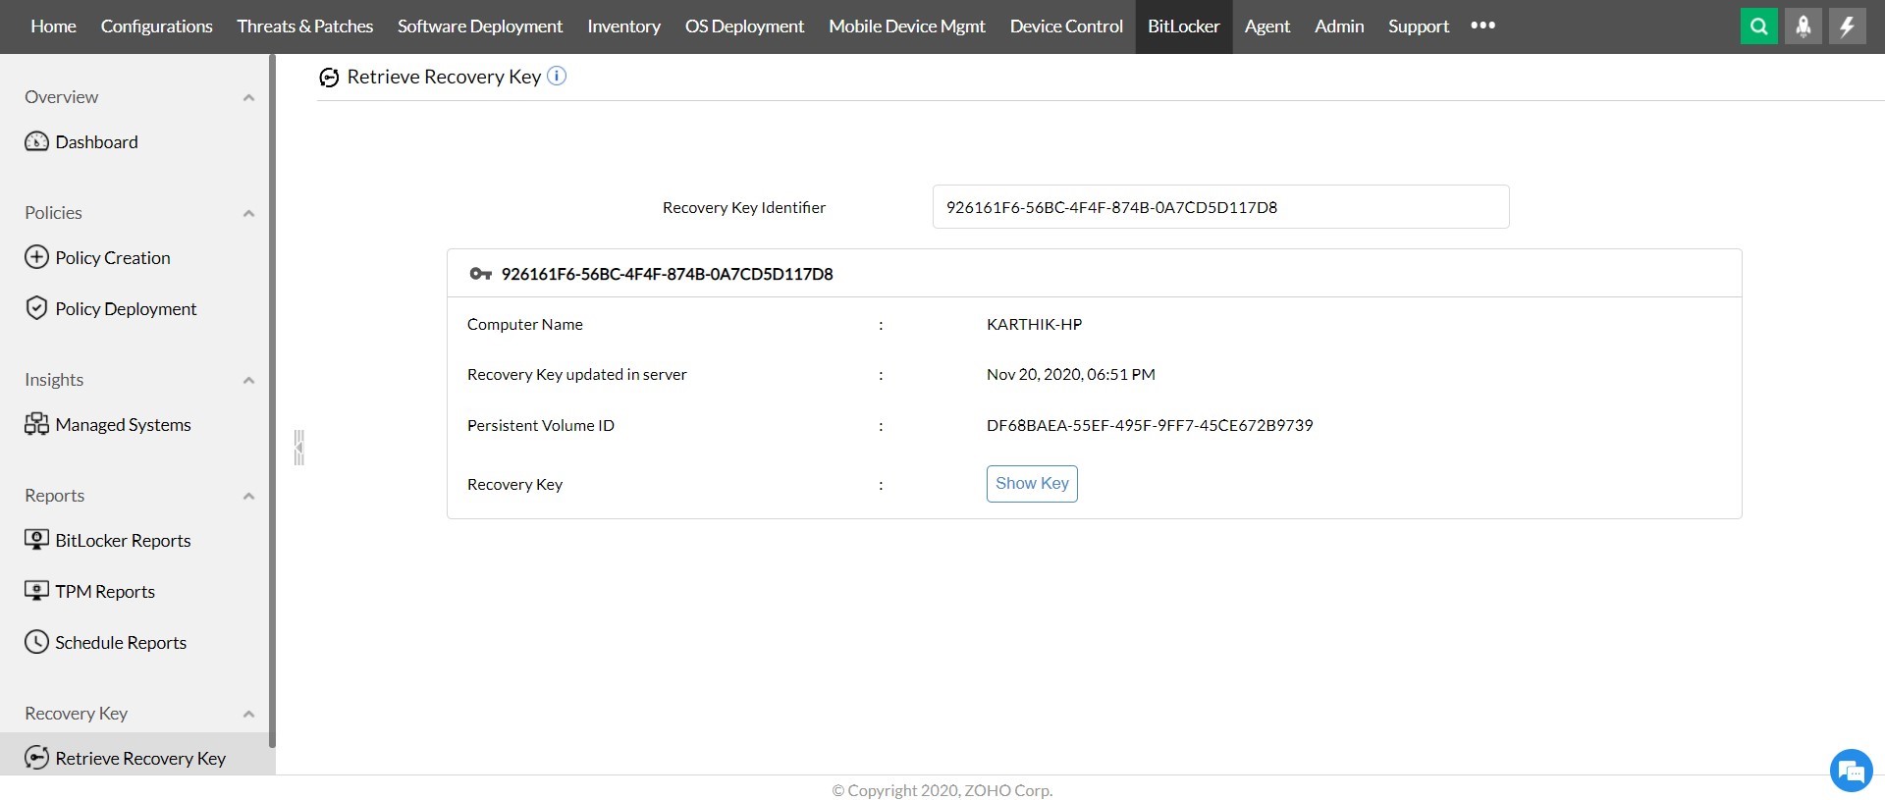The image size is (1885, 800).
Task: Collapse the sidebar with the splitter handle
Action: click(x=299, y=448)
